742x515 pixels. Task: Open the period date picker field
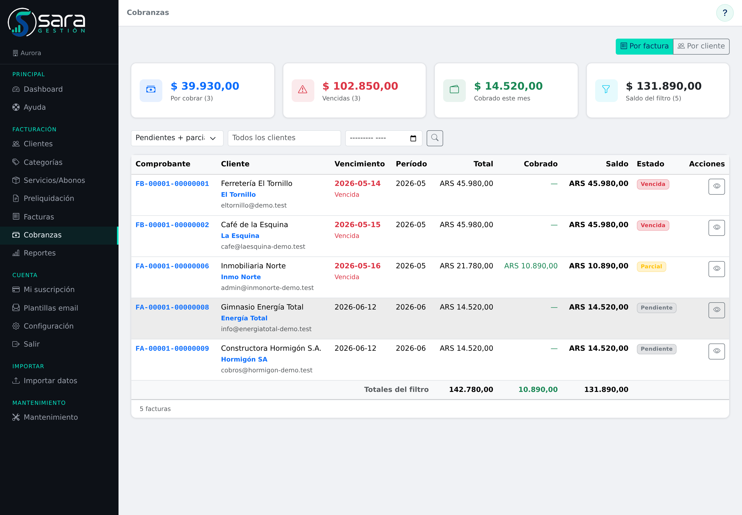pyautogui.click(x=384, y=138)
